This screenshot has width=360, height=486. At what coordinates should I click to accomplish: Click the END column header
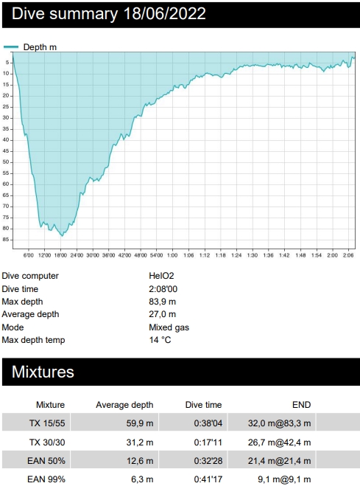point(301,405)
